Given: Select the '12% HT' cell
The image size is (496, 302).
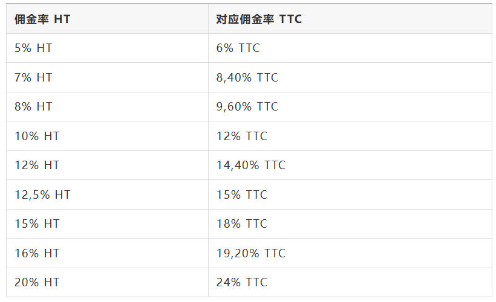Looking at the screenshot, I should click(x=37, y=165).
